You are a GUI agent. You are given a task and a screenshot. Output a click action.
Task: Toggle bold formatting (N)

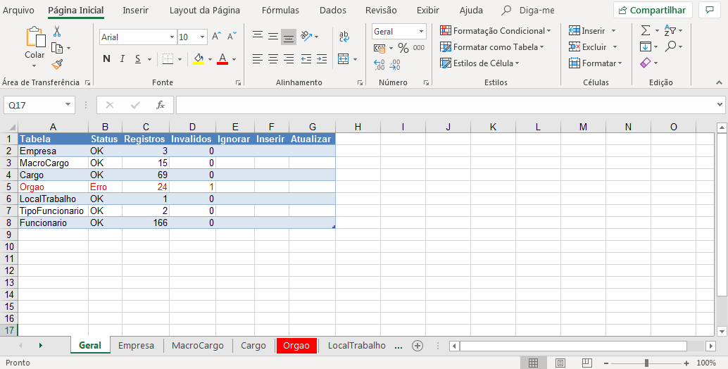(106, 59)
